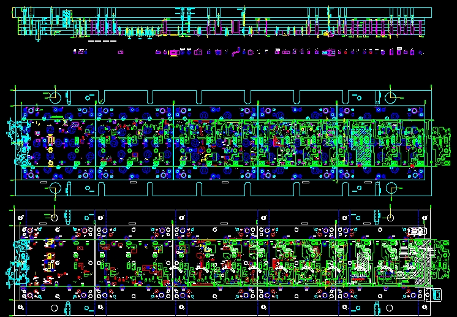Select the yellow rectangular punch in middle plan
This screenshot has height=317, width=457.
(x=51, y=140)
